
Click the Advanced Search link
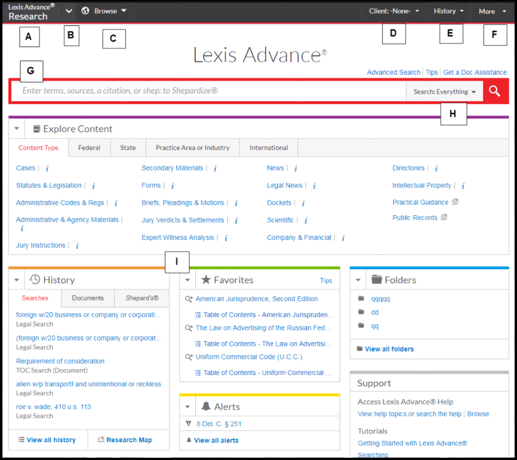(x=394, y=72)
